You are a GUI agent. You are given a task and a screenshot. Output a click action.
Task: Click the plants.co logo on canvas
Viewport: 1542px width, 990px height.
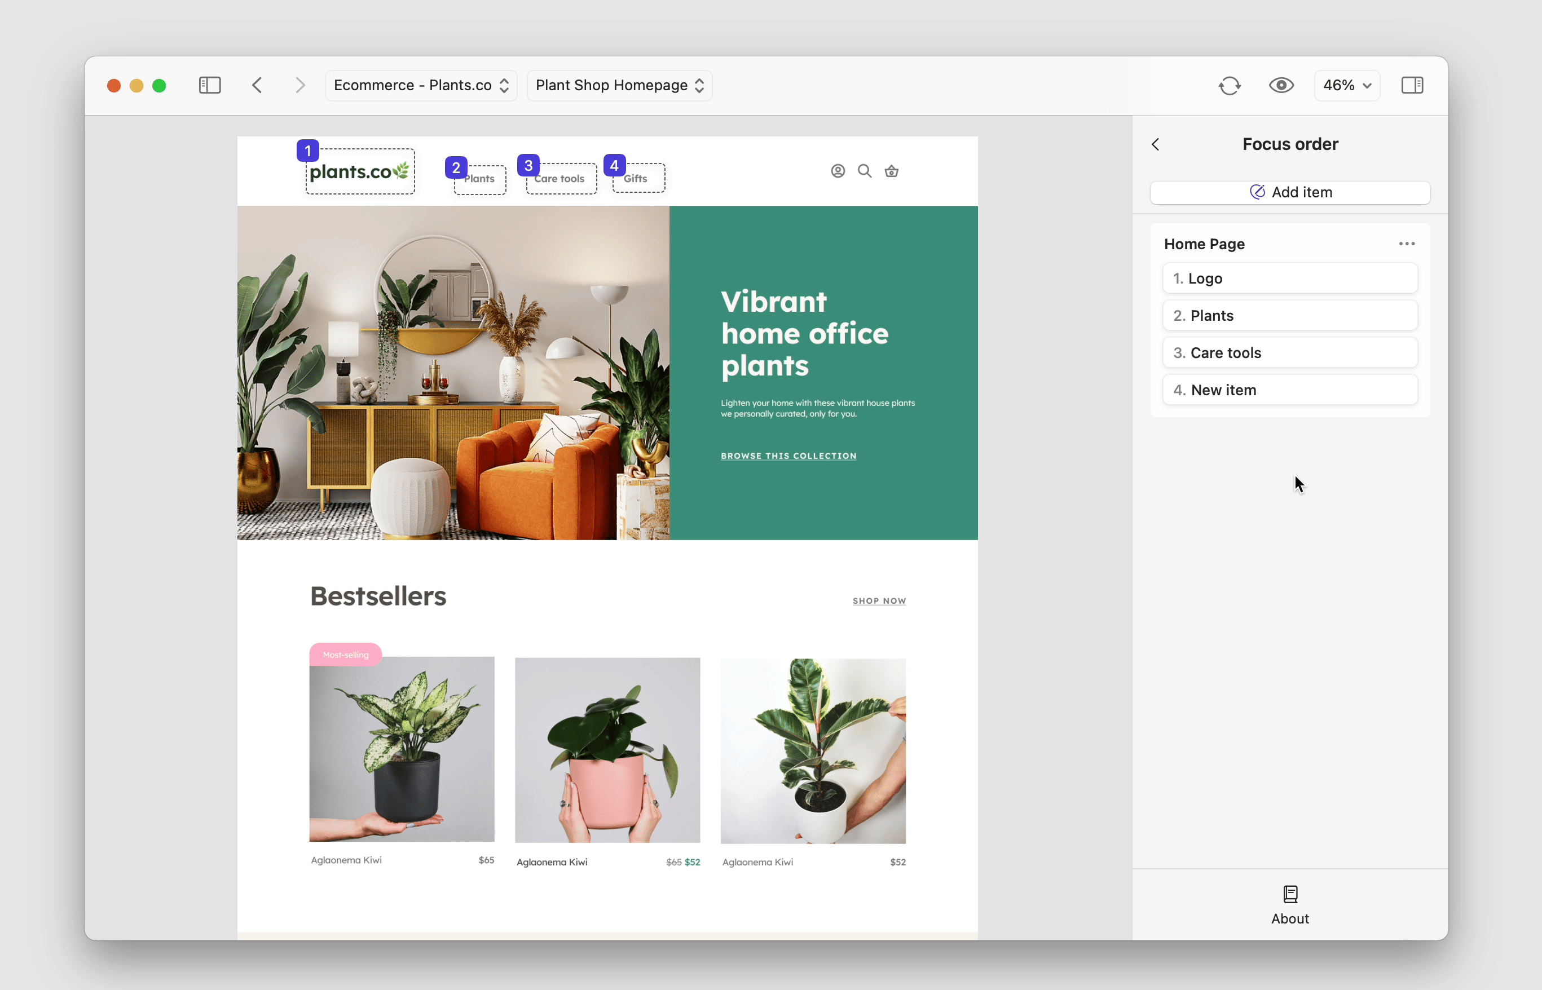click(359, 171)
